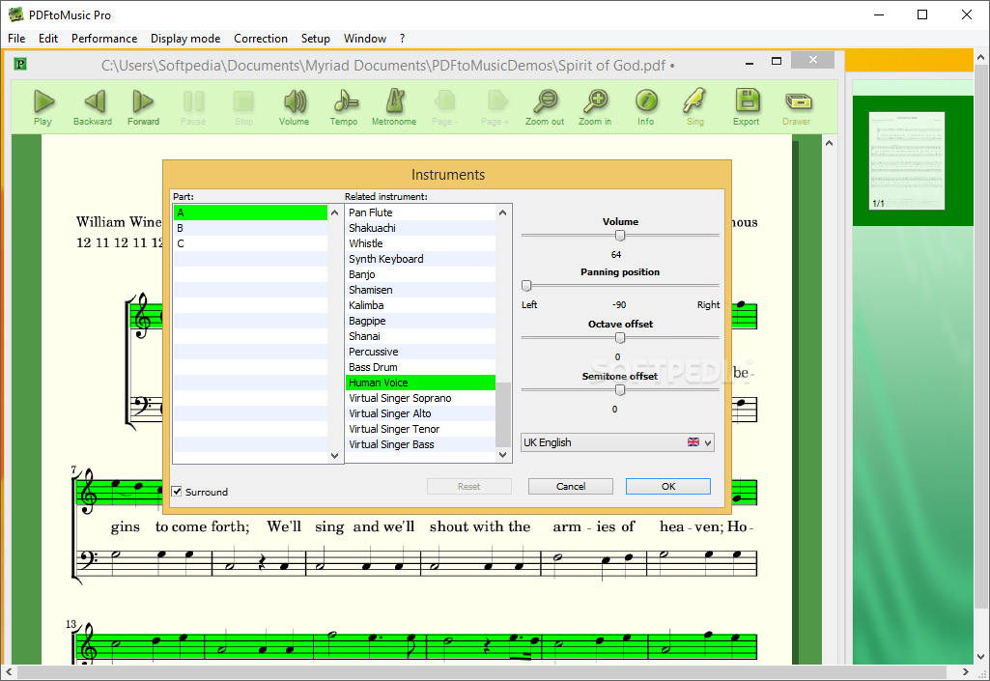Open the Edit menu
Screen dimensions: 990x681
[48, 39]
